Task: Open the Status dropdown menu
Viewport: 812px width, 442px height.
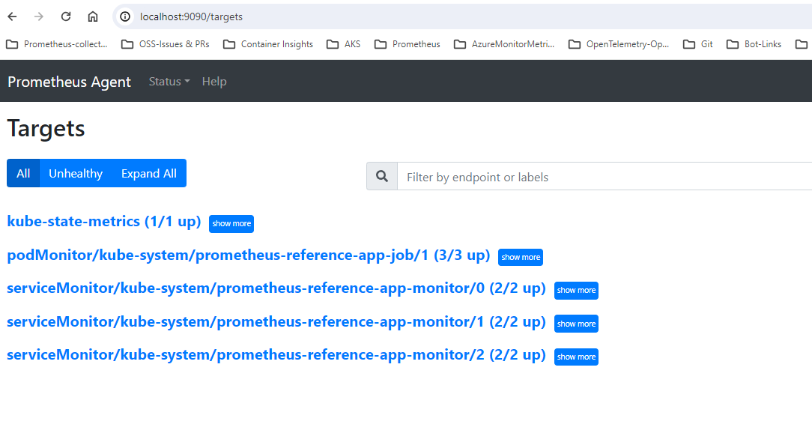Action: click(x=169, y=82)
